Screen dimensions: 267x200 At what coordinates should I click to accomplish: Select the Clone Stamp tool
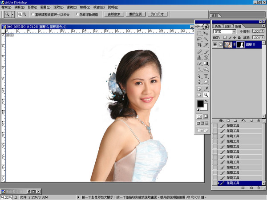pos(199,58)
